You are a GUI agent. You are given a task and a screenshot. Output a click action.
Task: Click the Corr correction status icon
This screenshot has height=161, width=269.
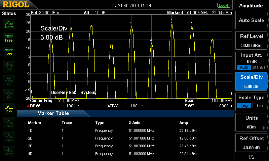pos(9,66)
